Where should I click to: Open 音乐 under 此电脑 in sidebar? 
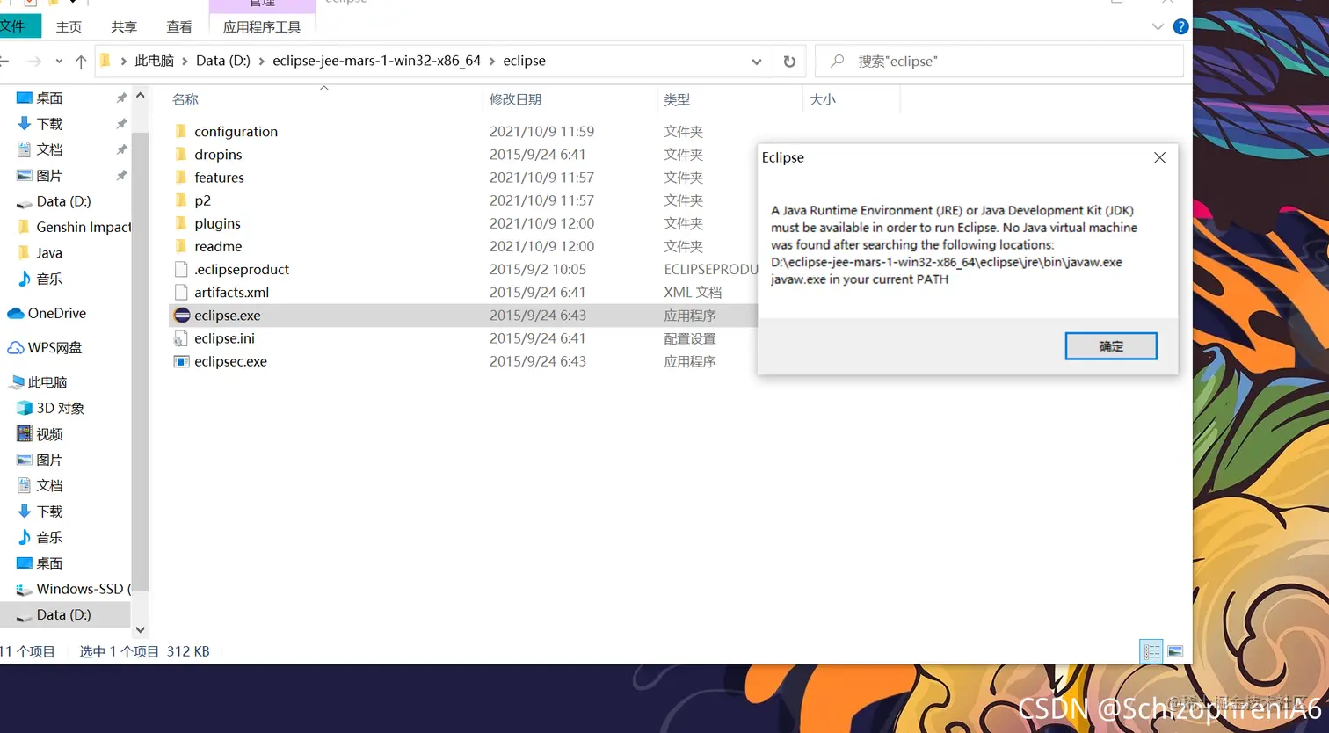[x=40, y=537]
